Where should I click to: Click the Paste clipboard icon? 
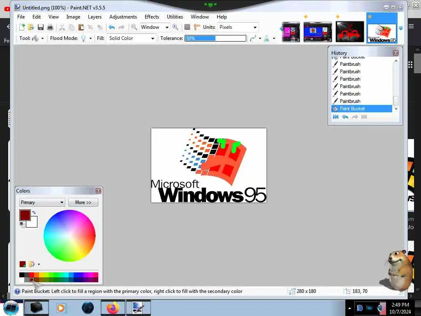[x=81, y=27]
